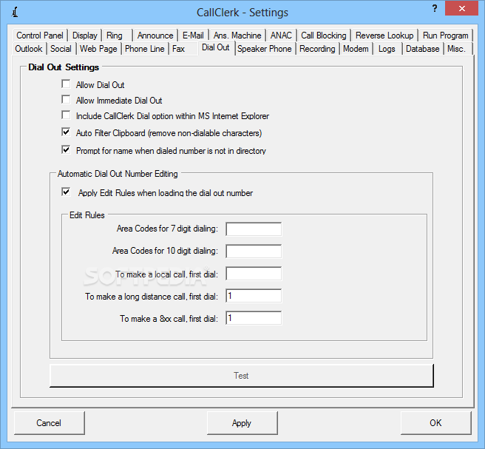The image size is (485, 449).
Task: Open the Phone Line tab
Action: click(144, 49)
